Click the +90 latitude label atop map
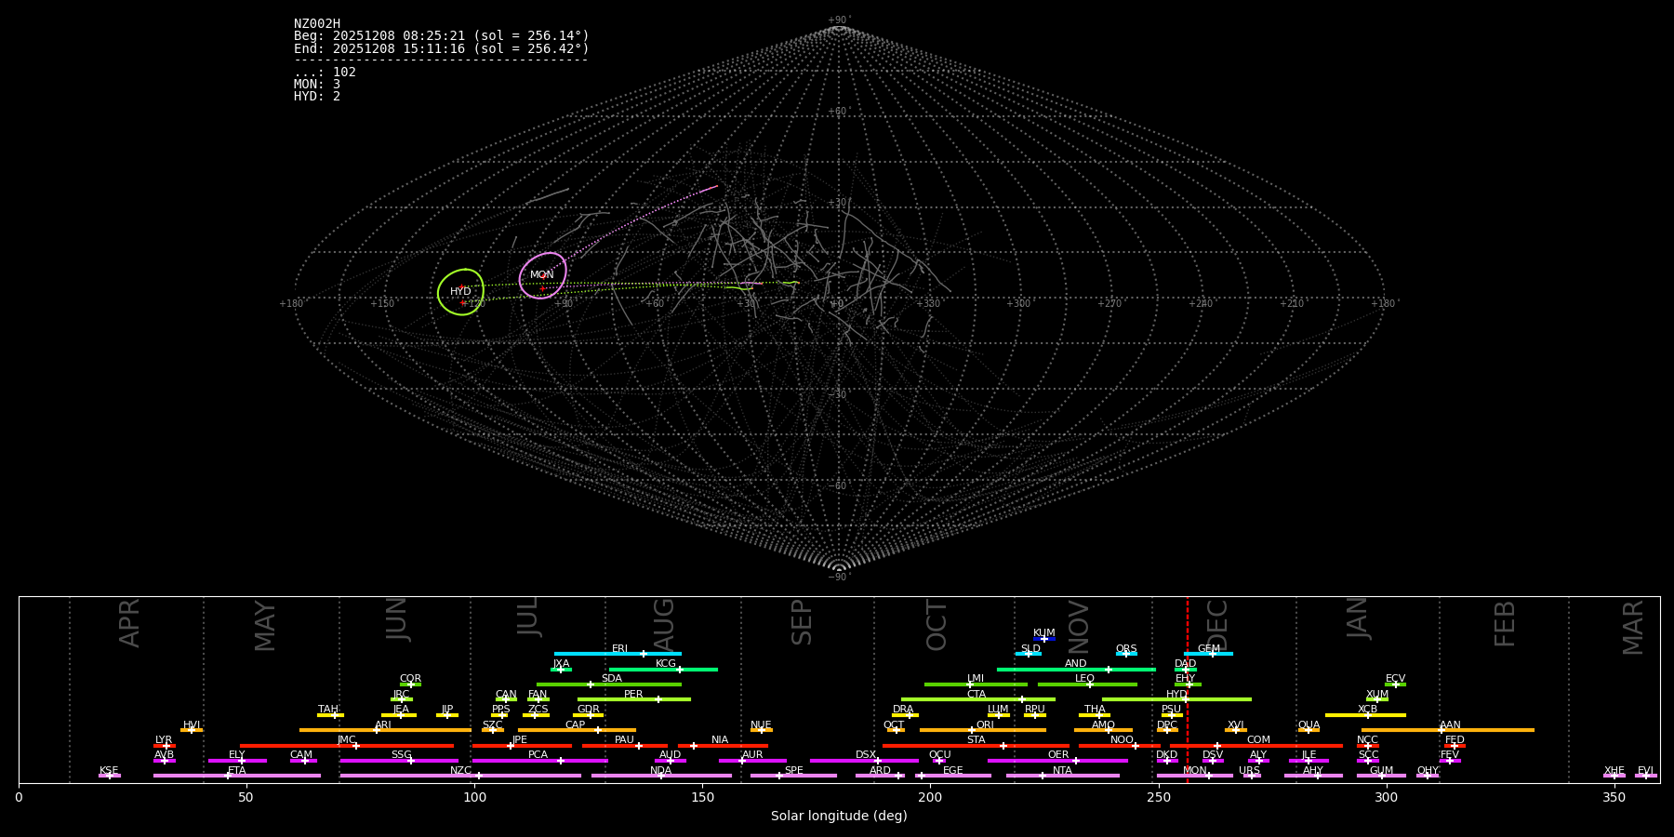The image size is (1674, 837). click(x=839, y=20)
